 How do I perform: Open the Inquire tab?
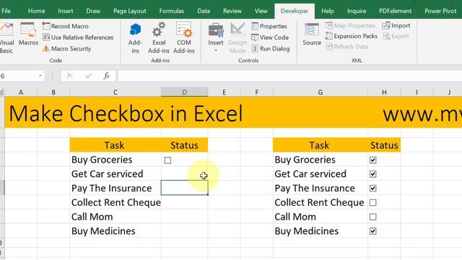pos(357,11)
